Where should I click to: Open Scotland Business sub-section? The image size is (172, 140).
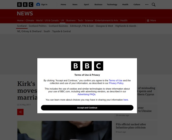pos(58,26)
